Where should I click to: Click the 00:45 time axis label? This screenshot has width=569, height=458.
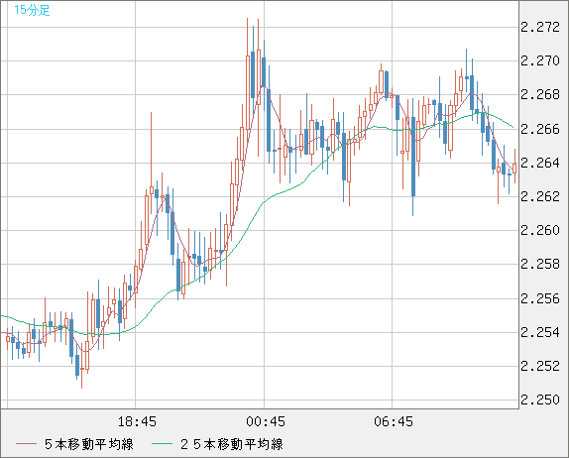[266, 421]
